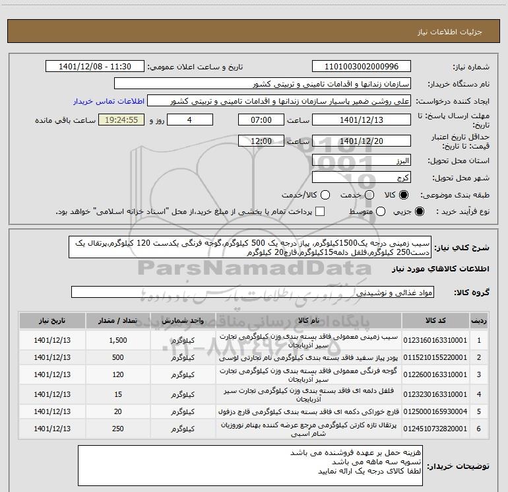Click the quantity cell 500
The image size is (508, 492).
118,357
